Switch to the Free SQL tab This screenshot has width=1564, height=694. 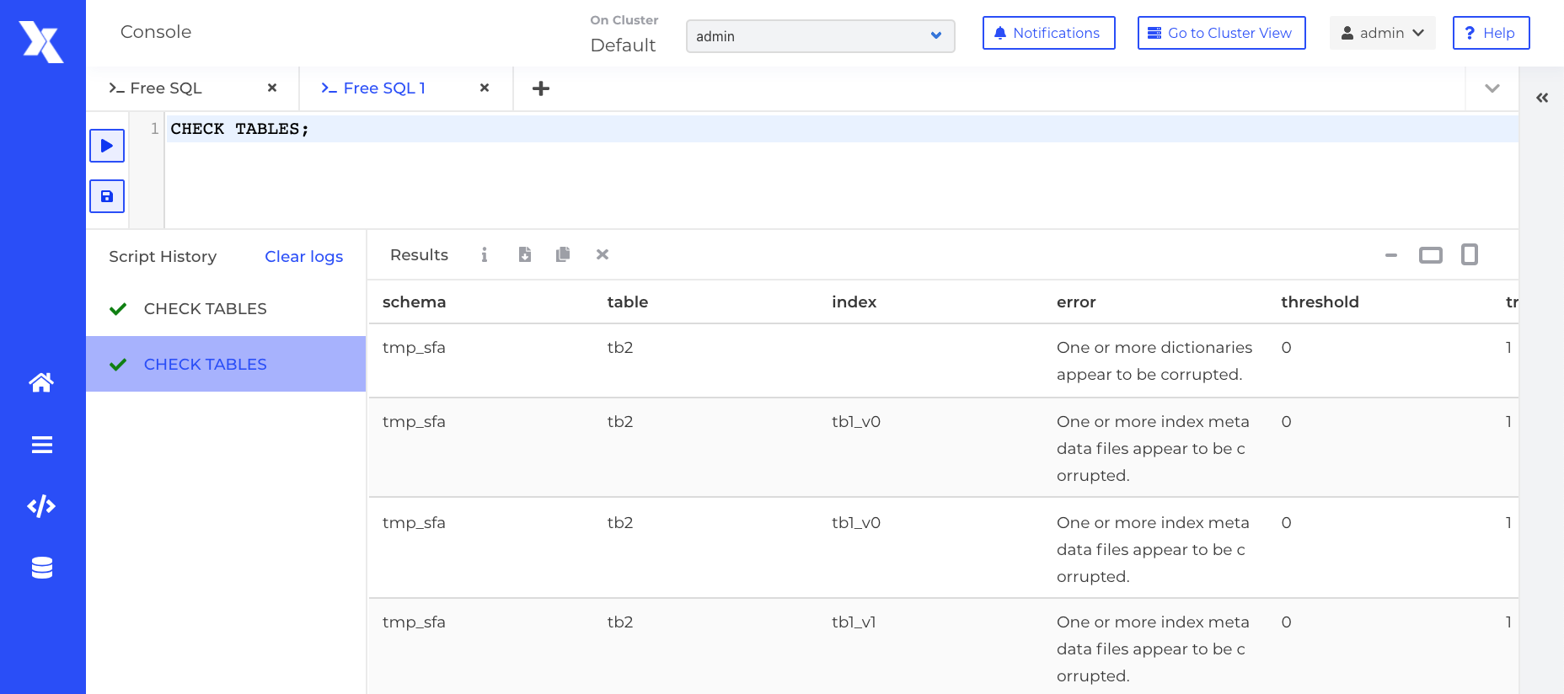click(x=166, y=88)
